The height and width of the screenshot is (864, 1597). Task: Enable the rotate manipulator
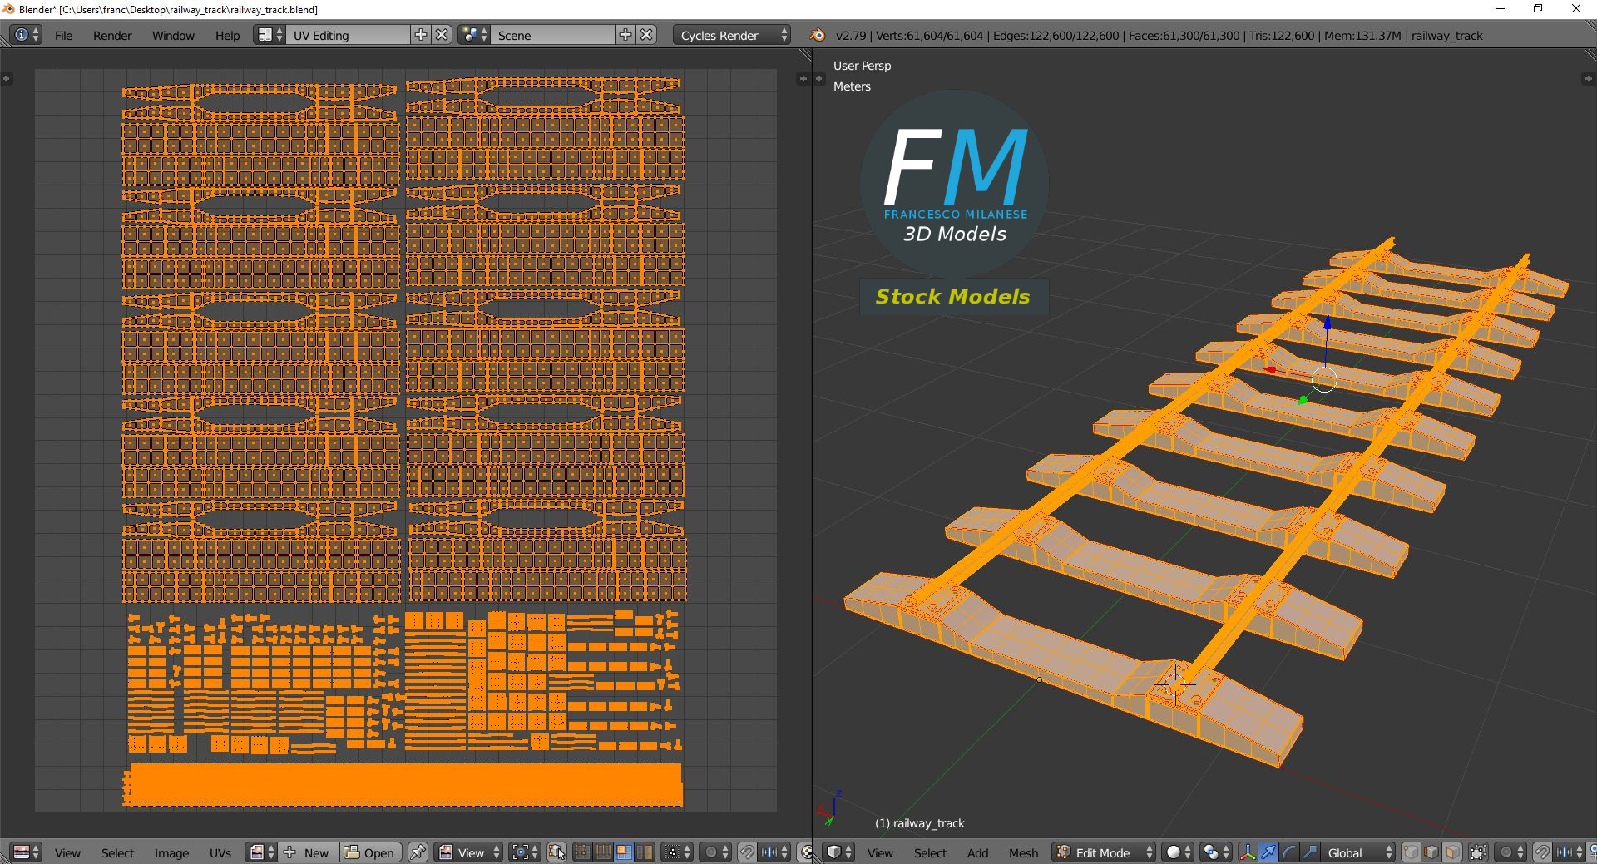[x=1288, y=852]
